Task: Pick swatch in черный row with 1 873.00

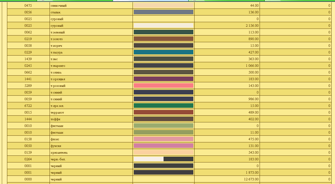Action: 164,172
